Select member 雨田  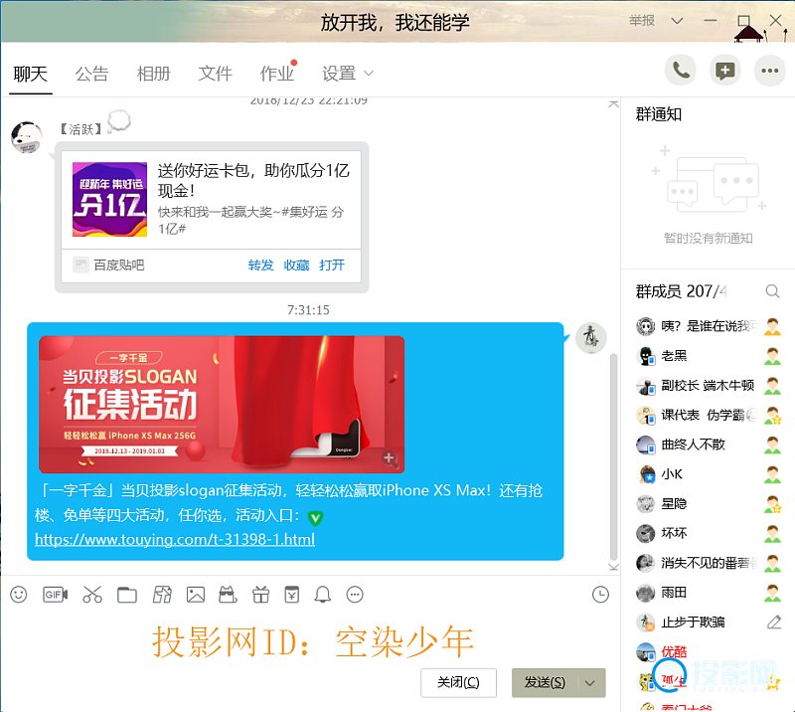pyautogui.click(x=708, y=593)
